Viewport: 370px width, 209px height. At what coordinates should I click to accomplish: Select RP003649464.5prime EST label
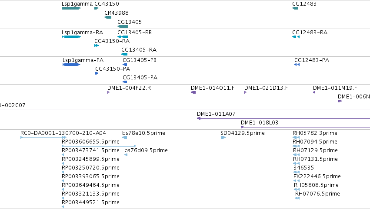coord(90,185)
